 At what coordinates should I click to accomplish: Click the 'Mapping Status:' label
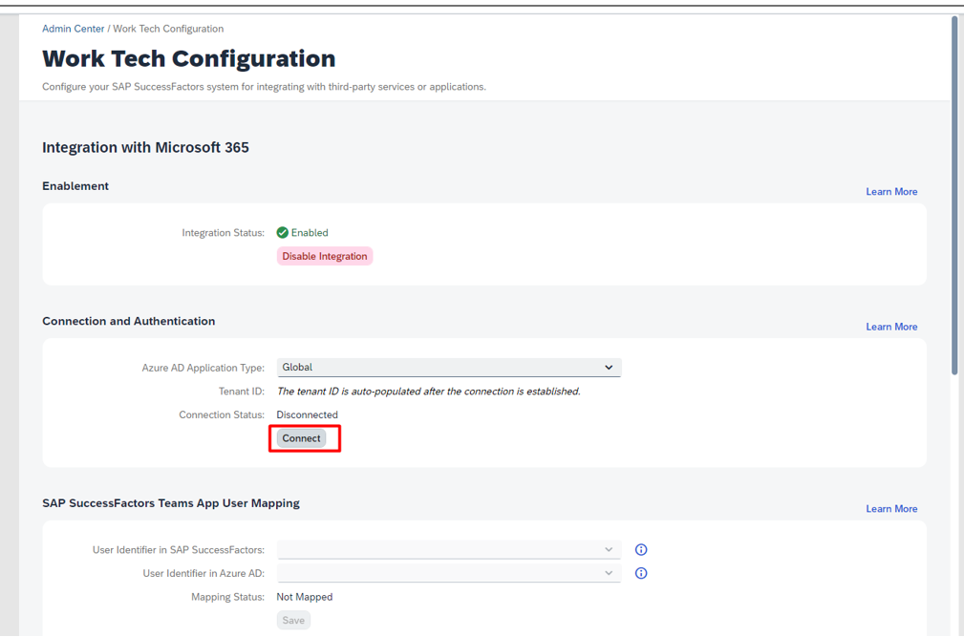[x=227, y=597]
